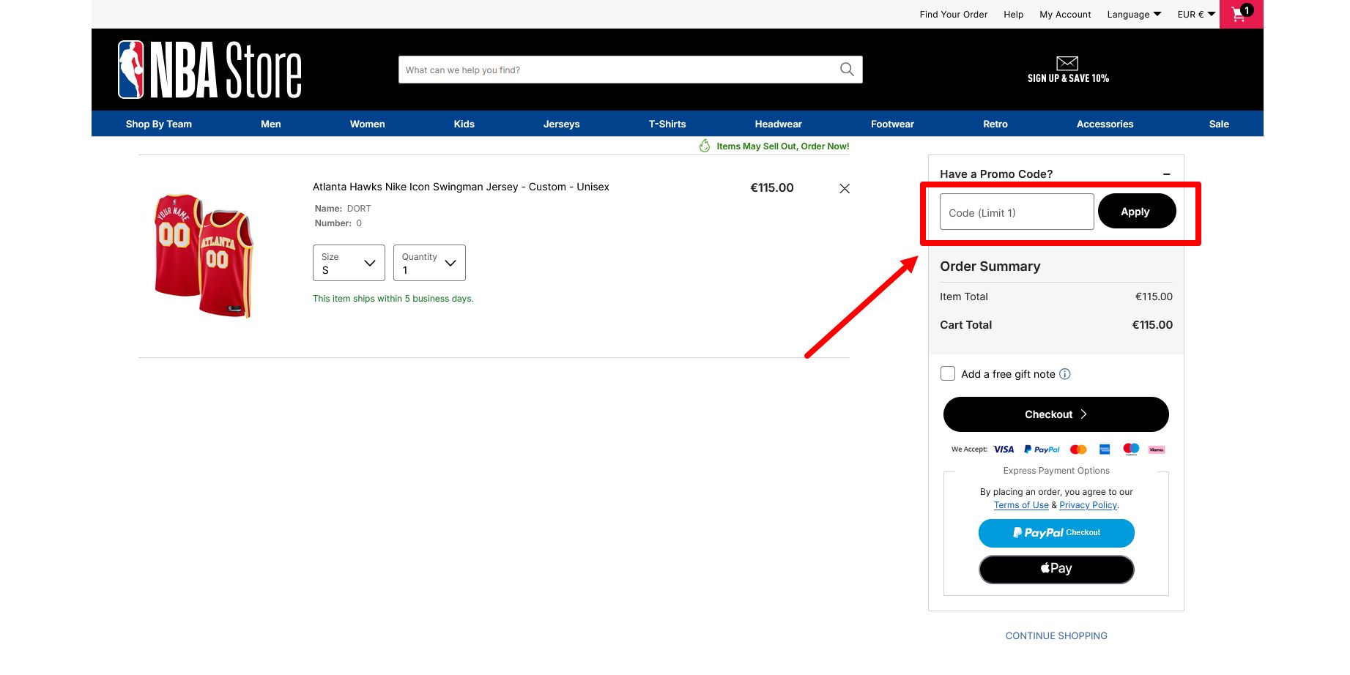1350x675 pixels.
Task: Pay with Apple Pay button
Action: tap(1056, 569)
